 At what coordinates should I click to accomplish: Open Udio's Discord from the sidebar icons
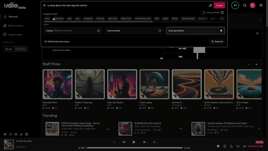click(16, 134)
